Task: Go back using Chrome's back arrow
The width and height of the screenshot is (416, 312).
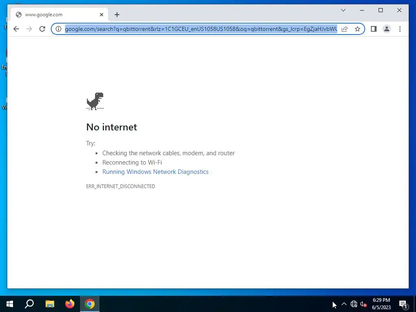Action: (x=16, y=29)
